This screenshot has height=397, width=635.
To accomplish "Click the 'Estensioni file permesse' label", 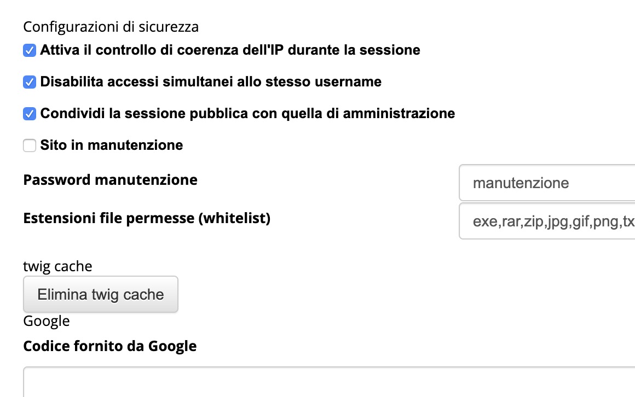I will coord(109,218).
